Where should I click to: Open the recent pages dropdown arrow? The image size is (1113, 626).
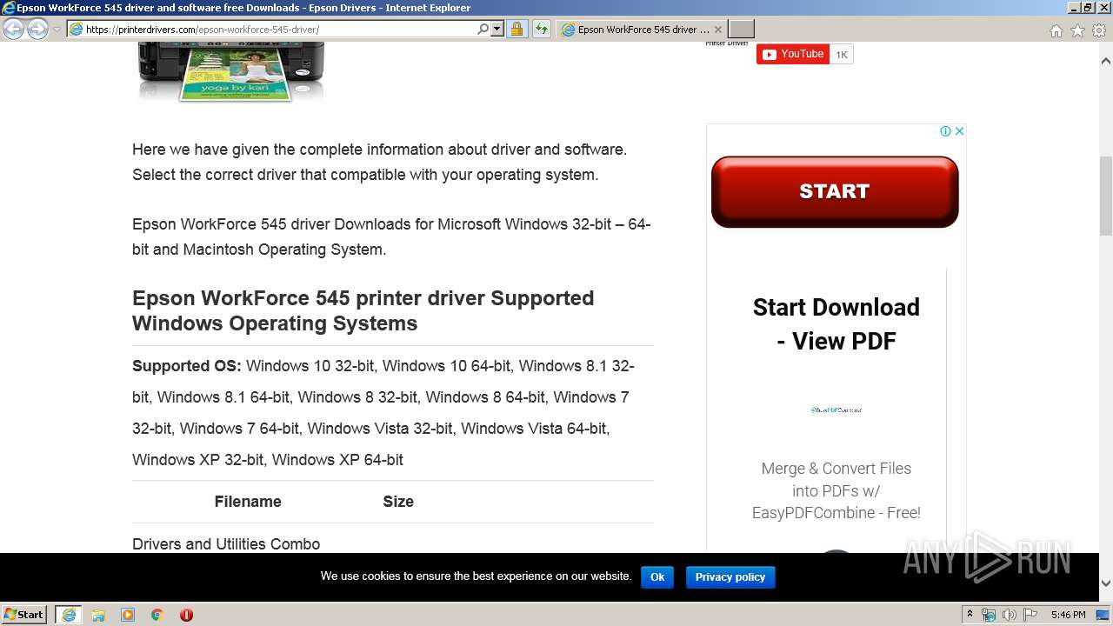[x=57, y=30]
